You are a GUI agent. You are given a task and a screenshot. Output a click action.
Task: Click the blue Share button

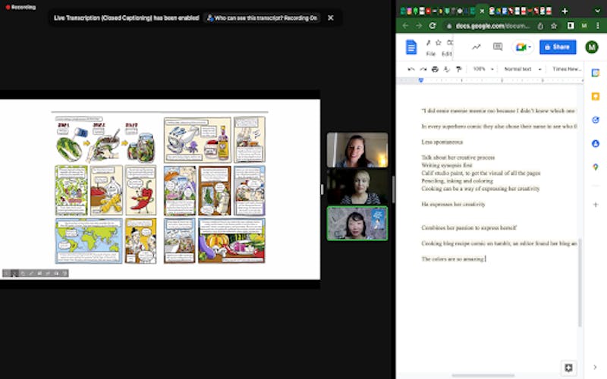[558, 47]
